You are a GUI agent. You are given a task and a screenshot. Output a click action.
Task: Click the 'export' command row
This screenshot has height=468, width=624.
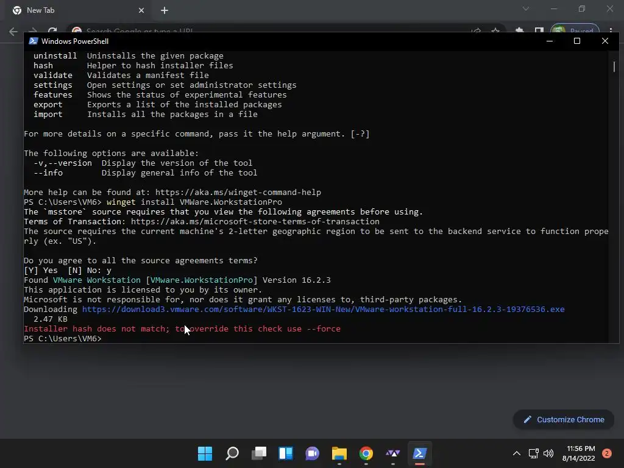[158, 105]
